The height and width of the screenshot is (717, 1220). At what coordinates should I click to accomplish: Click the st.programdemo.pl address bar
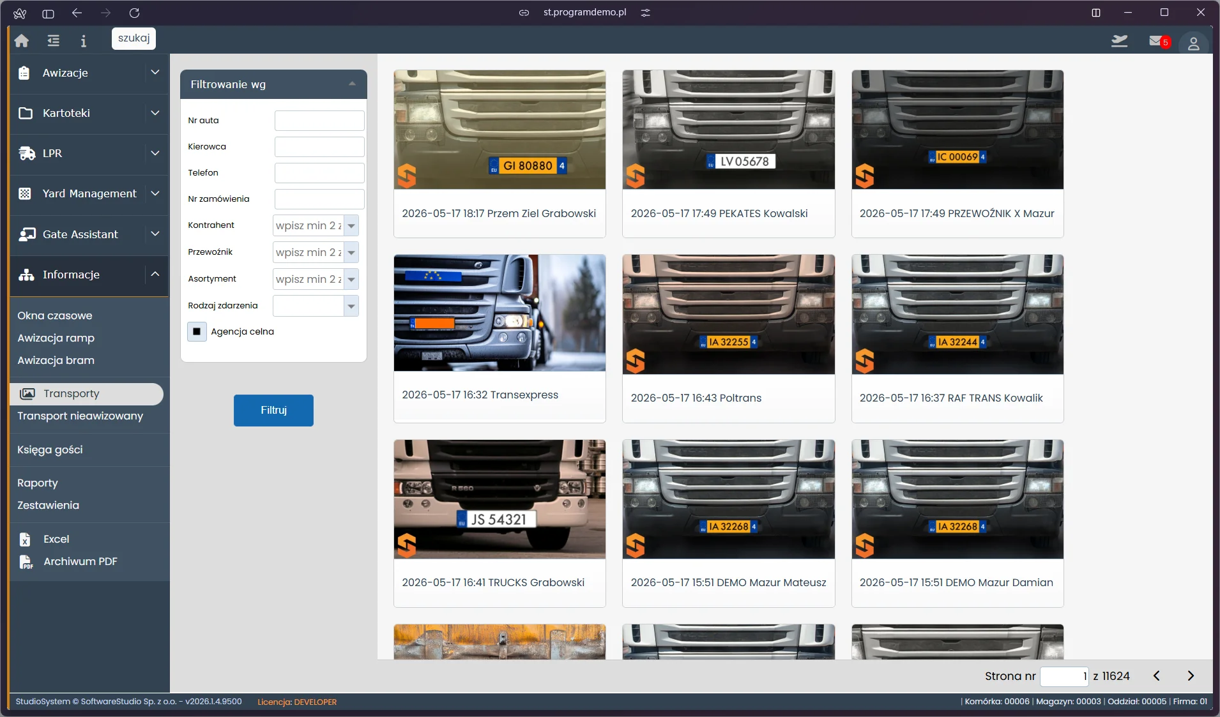[584, 12]
